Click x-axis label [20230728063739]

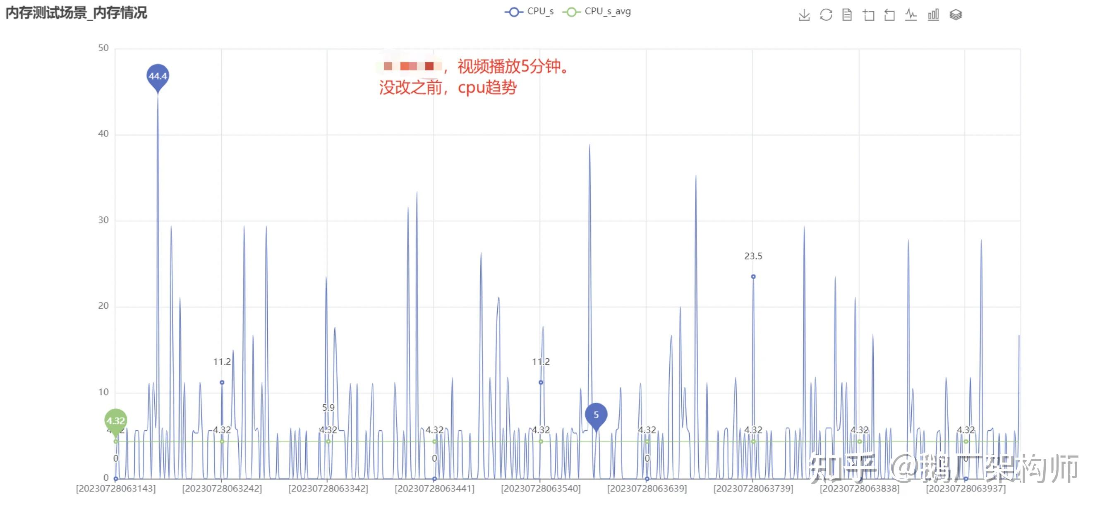point(753,489)
